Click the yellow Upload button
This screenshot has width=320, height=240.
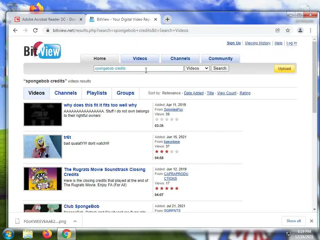284,68
